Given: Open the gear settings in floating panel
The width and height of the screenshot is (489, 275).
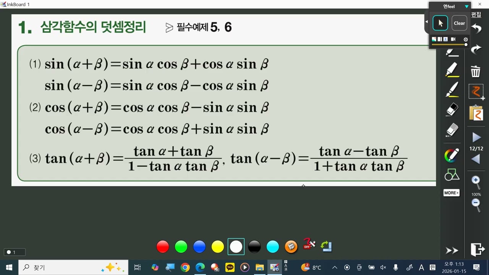Looking at the screenshot, I should [x=465, y=39].
